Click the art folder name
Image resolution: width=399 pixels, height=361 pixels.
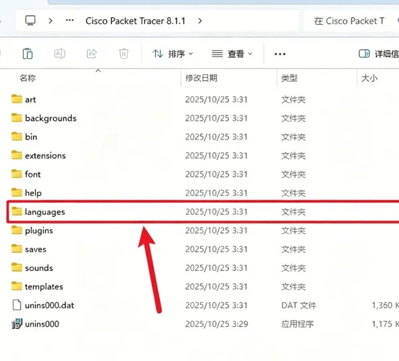[x=30, y=99]
